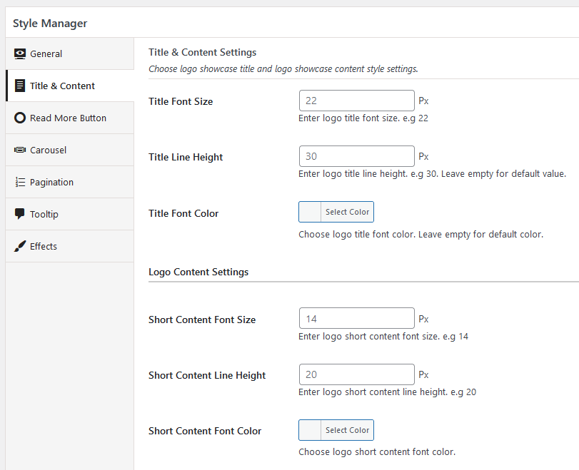Open the Read More Button tab
This screenshot has height=470, width=579.
tap(69, 118)
